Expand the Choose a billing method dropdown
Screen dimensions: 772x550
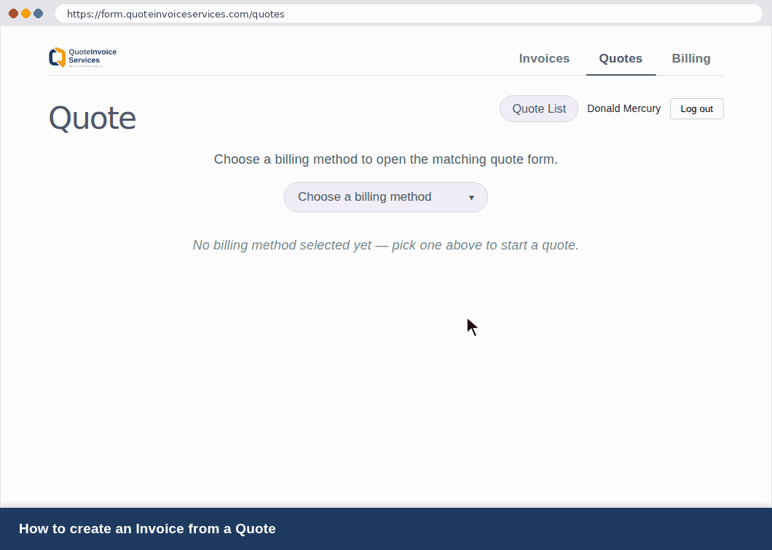click(386, 197)
